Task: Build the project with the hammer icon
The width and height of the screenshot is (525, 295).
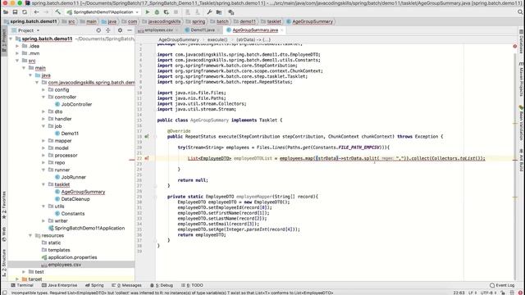Action: (x=58, y=12)
